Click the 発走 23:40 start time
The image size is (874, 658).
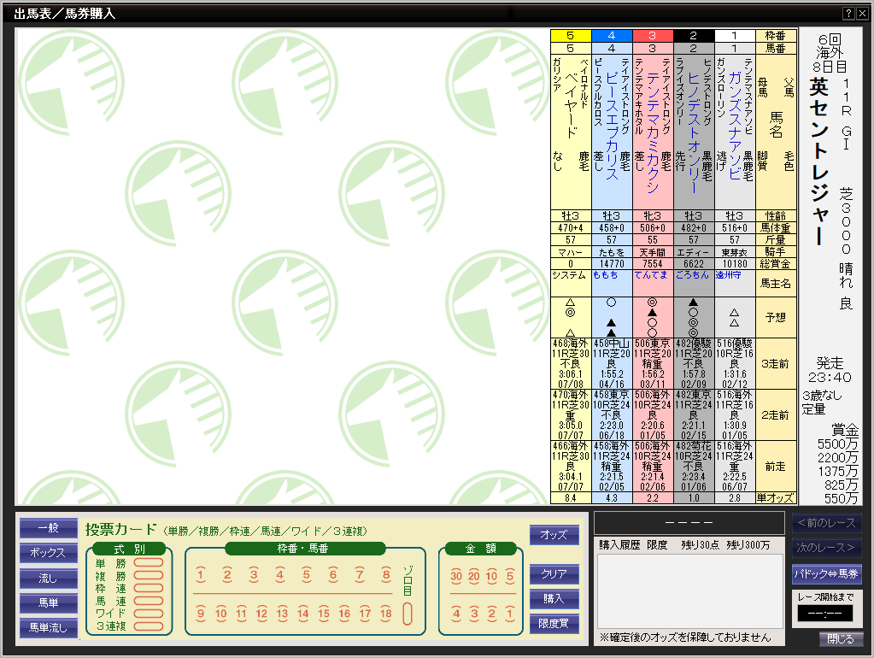[830, 370]
